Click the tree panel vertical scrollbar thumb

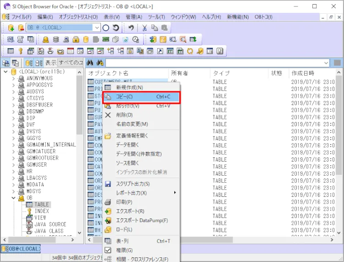click(79, 105)
